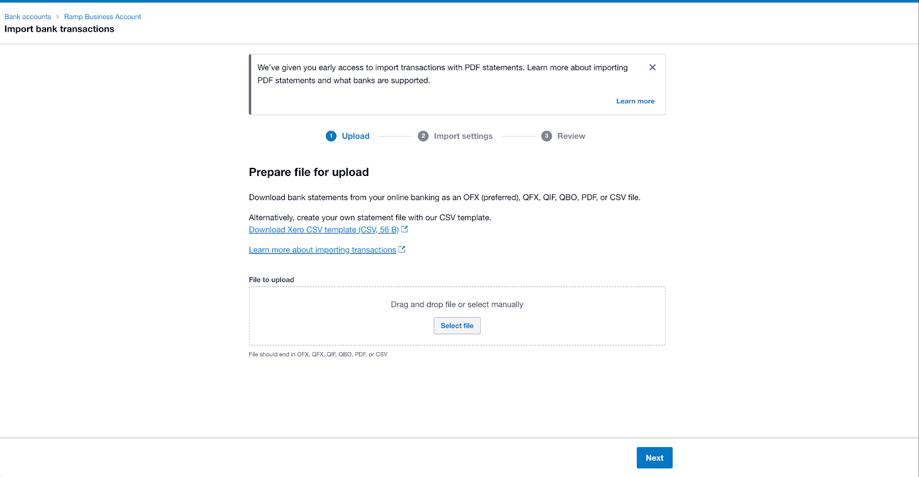This screenshot has width=919, height=477.
Task: Click the Import bank transactions heading
Action: 59,29
